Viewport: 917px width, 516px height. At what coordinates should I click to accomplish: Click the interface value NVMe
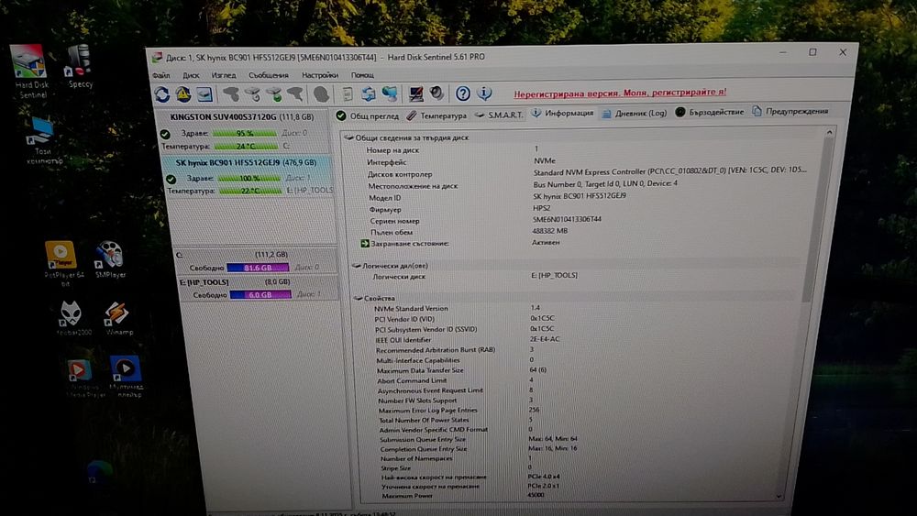[545, 160]
